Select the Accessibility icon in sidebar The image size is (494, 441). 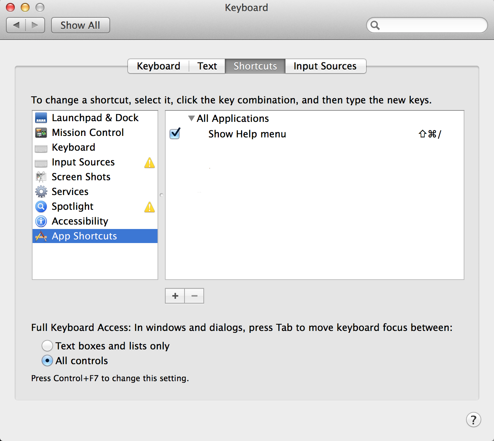(41, 221)
